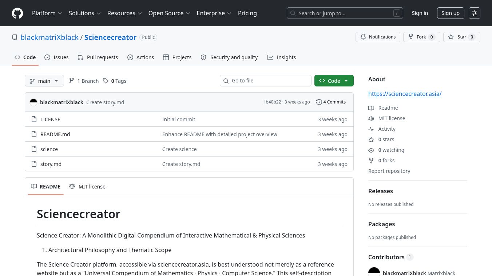Click the science file icon

coord(34,149)
